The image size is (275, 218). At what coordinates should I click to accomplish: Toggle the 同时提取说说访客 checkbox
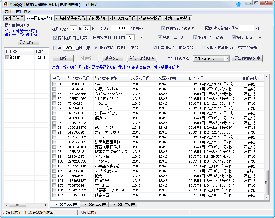click(x=163, y=29)
